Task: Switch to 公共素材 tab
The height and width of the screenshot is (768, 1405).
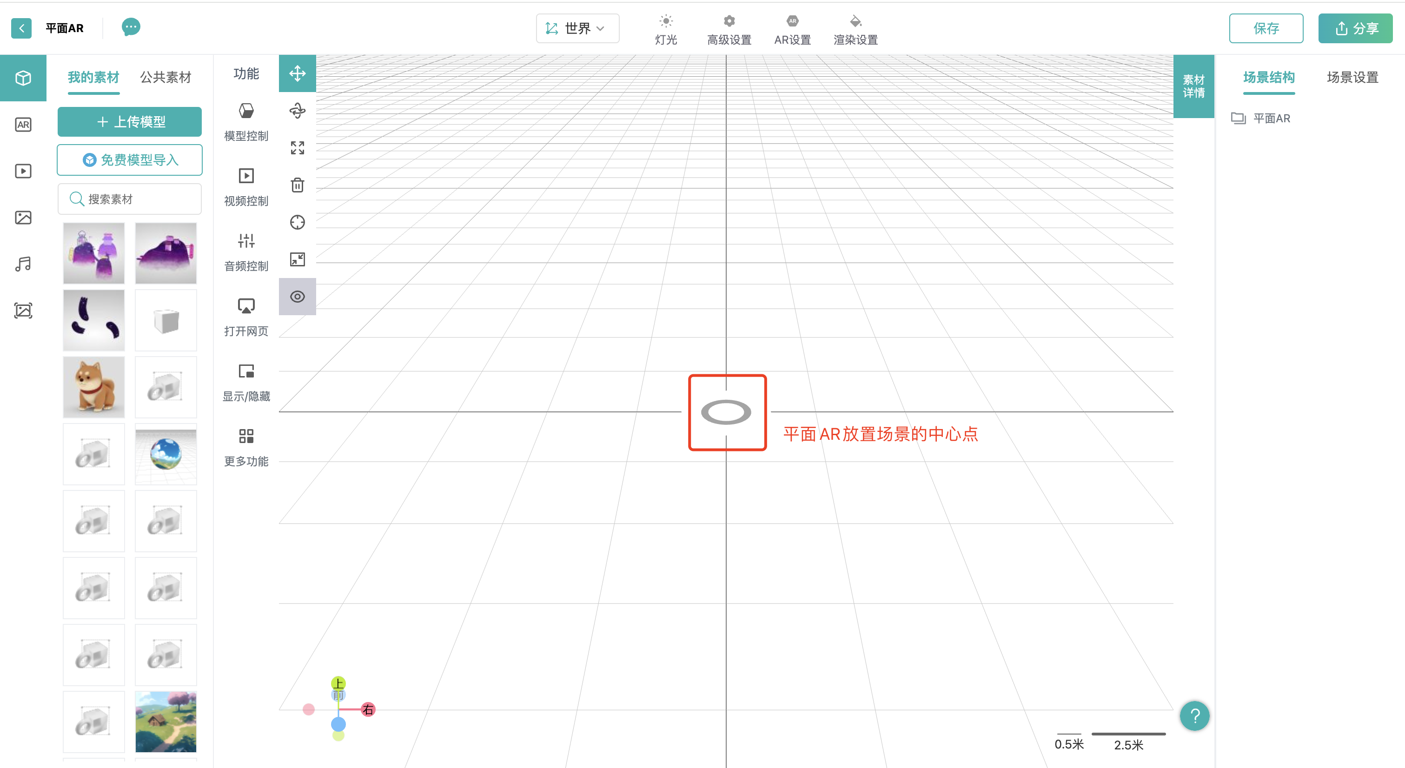Action: [x=165, y=78]
